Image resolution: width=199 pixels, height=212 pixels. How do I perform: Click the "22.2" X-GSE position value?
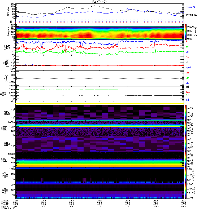(184, 201)
